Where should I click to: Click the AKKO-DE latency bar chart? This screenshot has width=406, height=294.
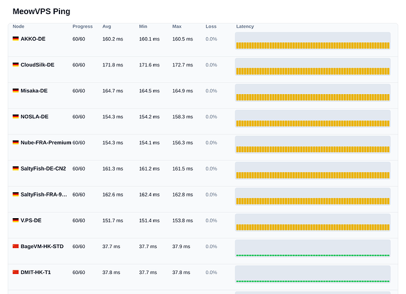(313, 41)
